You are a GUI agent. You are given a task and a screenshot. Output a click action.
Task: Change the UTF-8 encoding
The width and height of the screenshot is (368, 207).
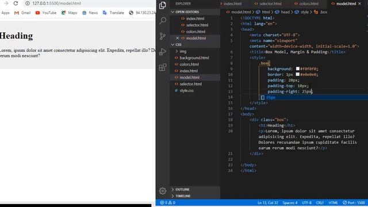point(306,202)
